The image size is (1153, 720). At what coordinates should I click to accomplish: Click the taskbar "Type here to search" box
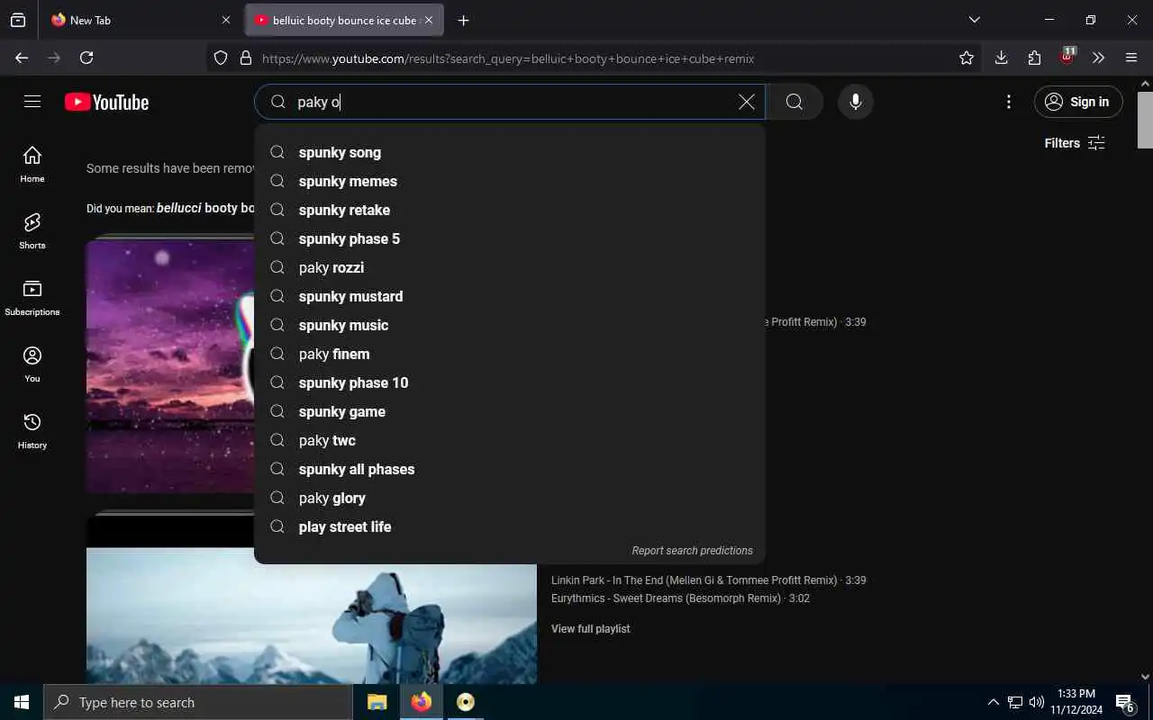[x=198, y=702]
